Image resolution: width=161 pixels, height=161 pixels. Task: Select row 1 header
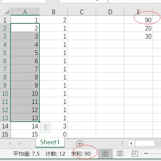click(5, 20)
